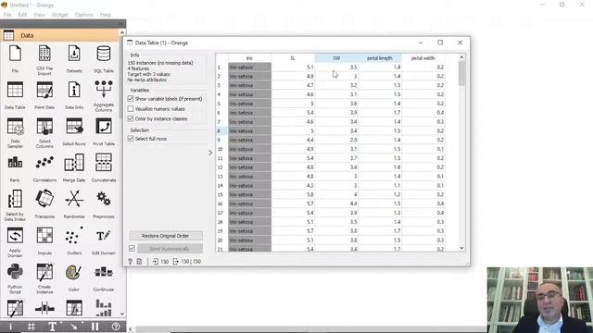Screen dimensions: 593x333
Task: Pick the Data Sampler widget
Action: pyautogui.click(x=15, y=127)
